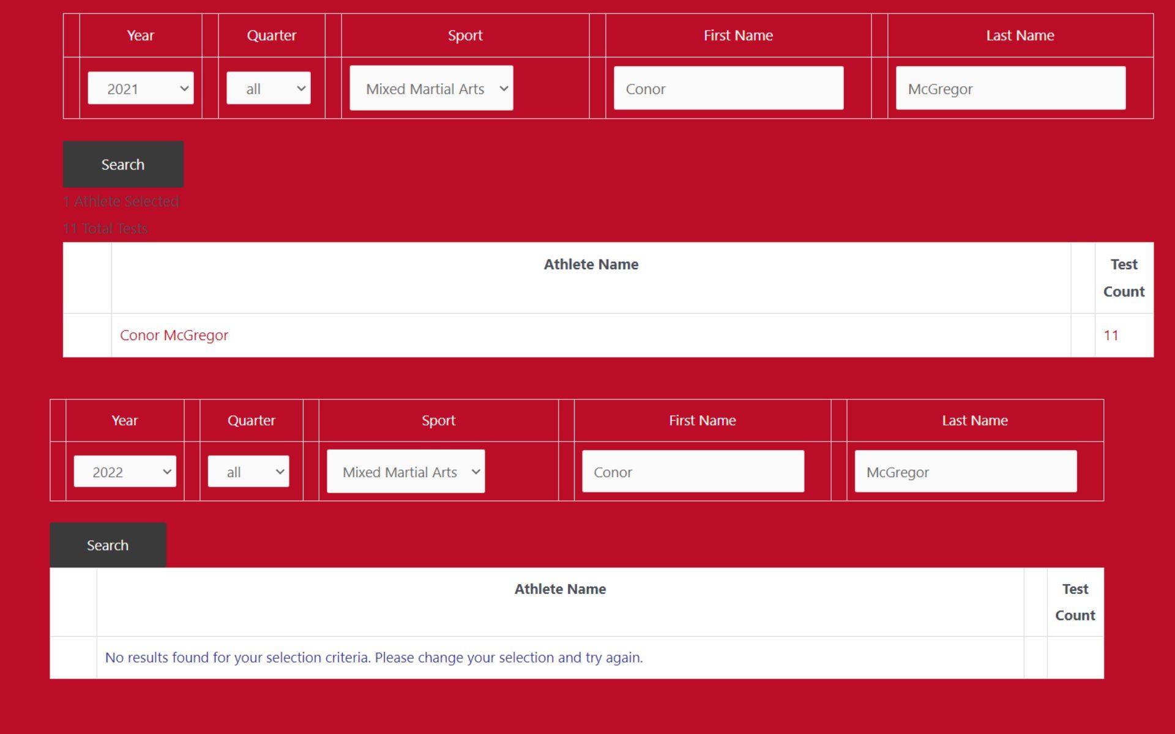Open the Quarter dropdown for 2022 search
The height and width of the screenshot is (734, 1175).
coord(247,471)
